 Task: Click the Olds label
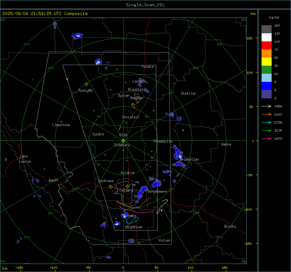123,135
